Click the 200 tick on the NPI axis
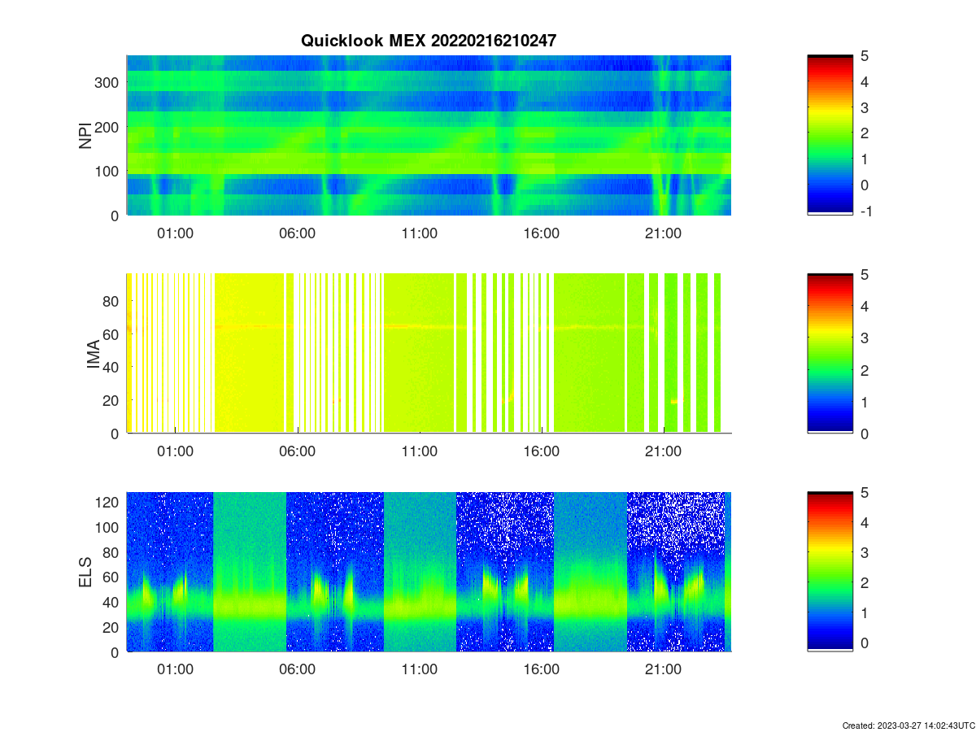 pyautogui.click(x=108, y=127)
